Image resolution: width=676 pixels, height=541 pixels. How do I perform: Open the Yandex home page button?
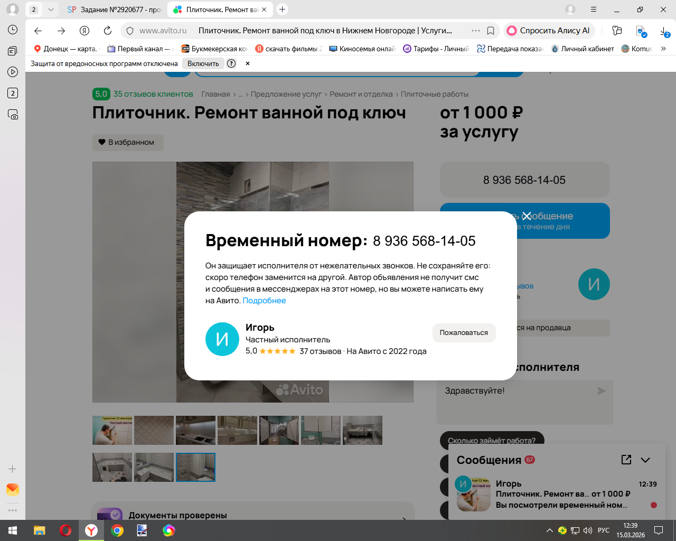click(x=84, y=31)
